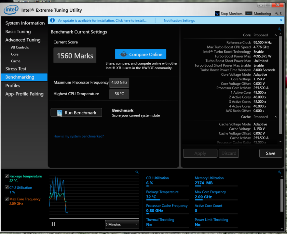Select Cache under Advanced Tuning
Image resolution: width=287 pixels, height=234 pixels.
tap(16, 61)
